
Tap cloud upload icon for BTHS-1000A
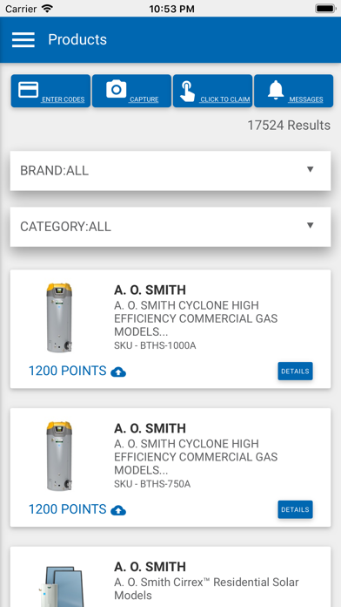(118, 372)
